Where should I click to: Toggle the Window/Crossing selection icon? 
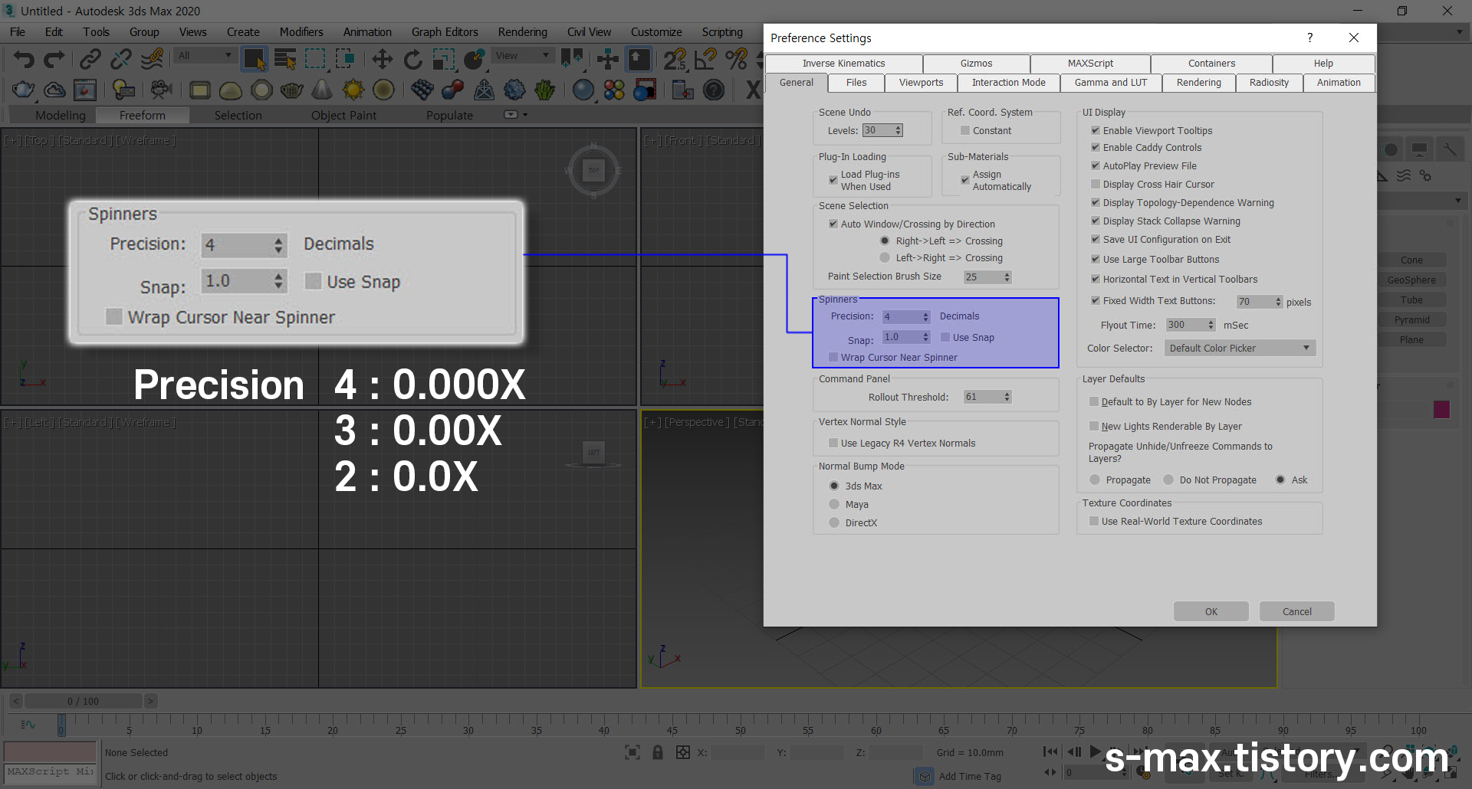point(345,59)
